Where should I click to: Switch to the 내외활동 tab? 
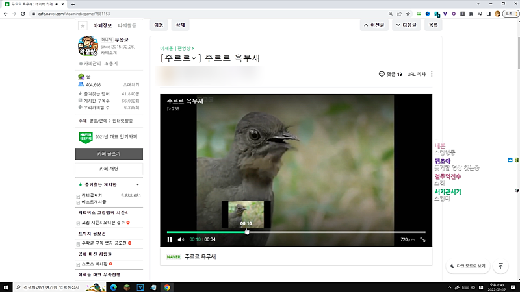pyautogui.click(x=127, y=26)
